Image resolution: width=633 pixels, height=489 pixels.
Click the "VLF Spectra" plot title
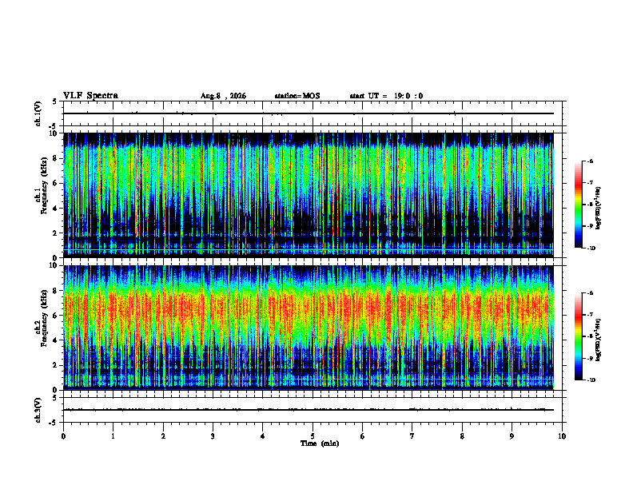[x=90, y=96]
